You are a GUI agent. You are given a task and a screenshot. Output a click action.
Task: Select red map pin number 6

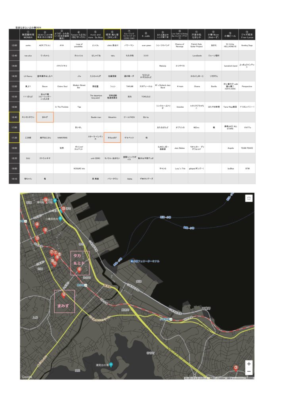[x=79, y=269]
